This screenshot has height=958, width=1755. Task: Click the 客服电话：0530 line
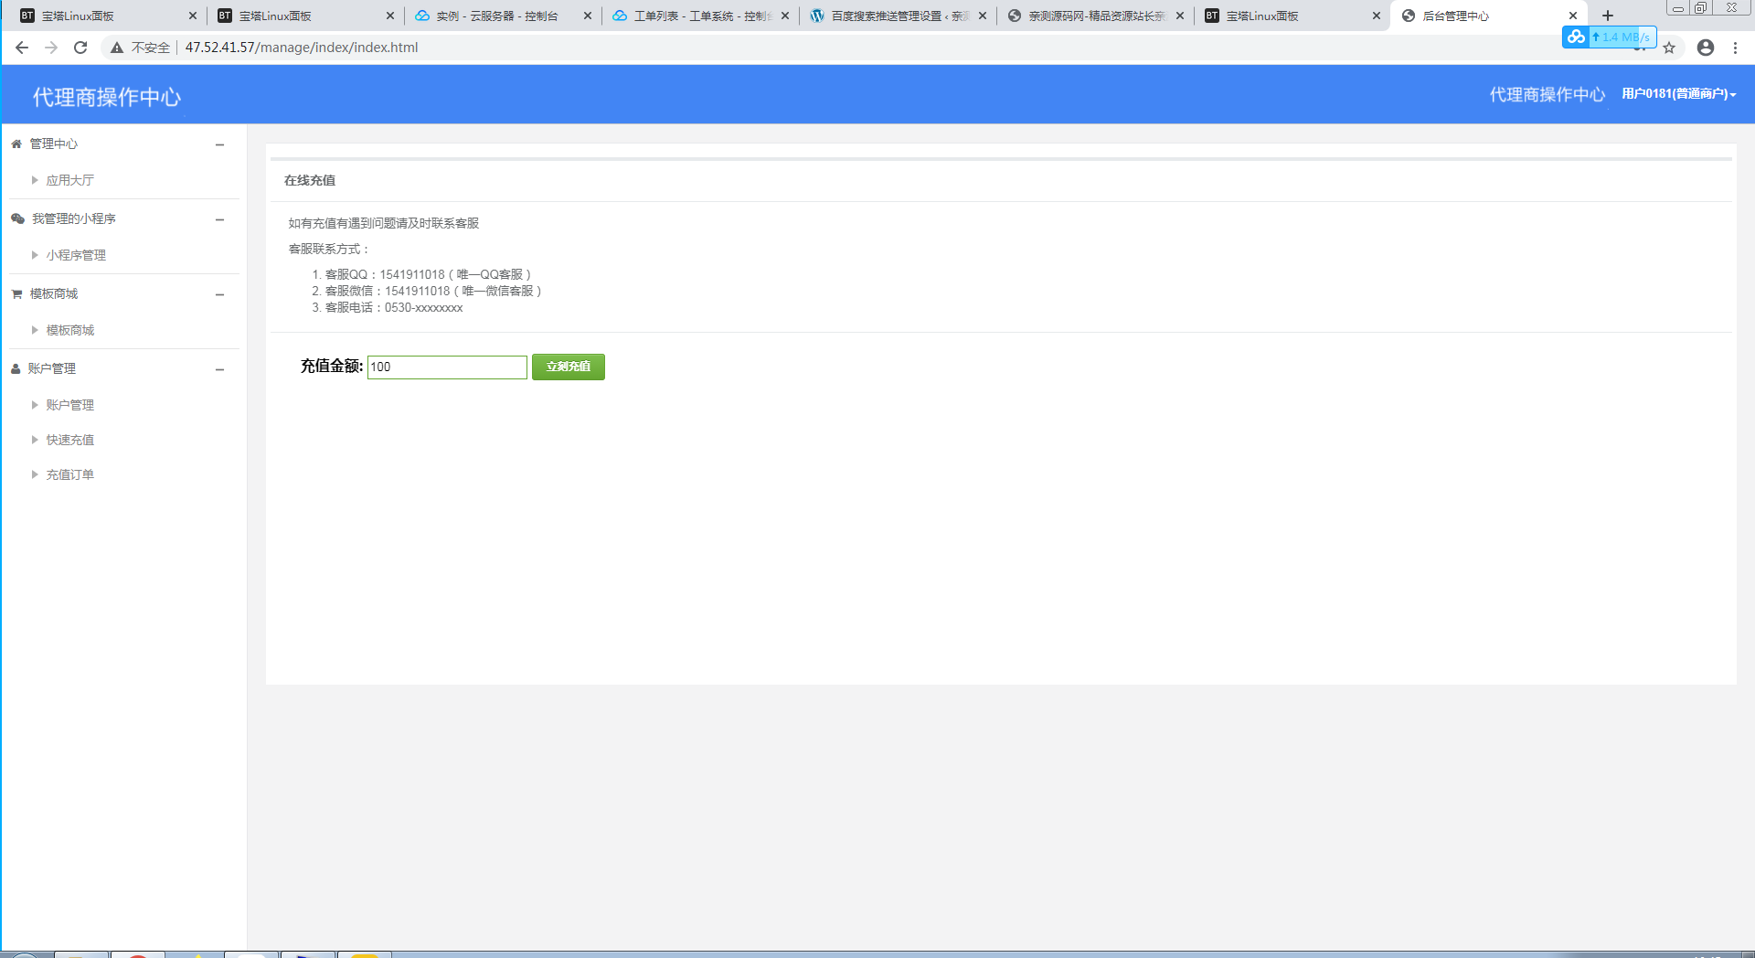394,307
